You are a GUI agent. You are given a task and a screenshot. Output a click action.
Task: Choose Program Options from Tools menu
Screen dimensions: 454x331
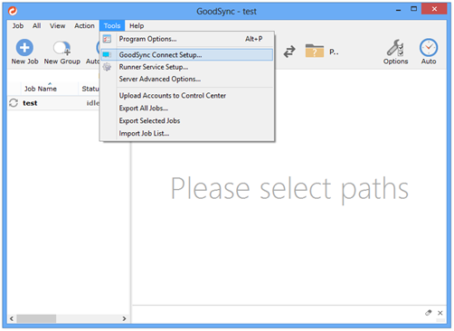tap(187, 39)
